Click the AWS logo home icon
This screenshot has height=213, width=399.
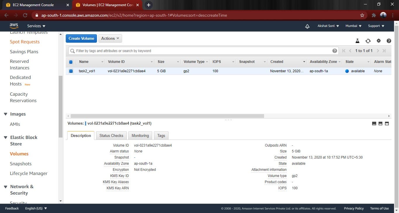point(14,26)
